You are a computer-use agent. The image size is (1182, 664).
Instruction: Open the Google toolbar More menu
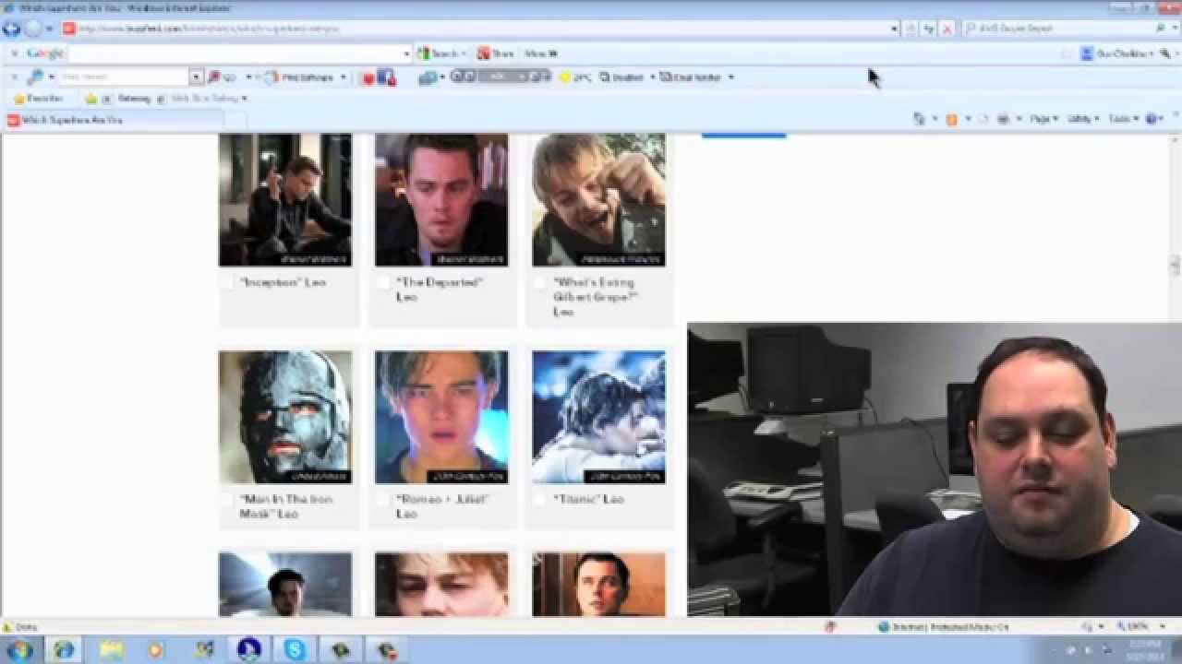pyautogui.click(x=541, y=53)
